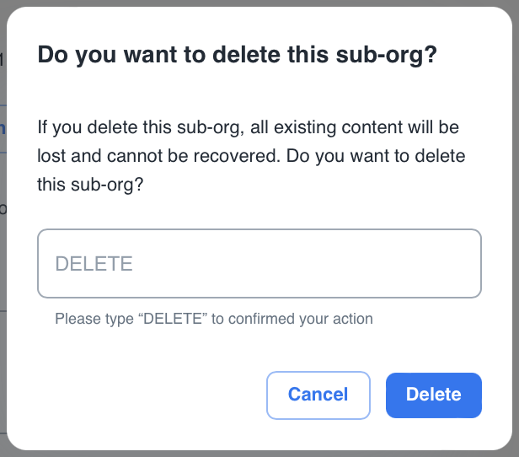The image size is (519, 457).
Task: Click the dialog heading about deleting sub-org
Action: pyautogui.click(x=236, y=56)
